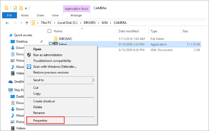209x131 pixels.
Task: Click the Windows Defender shield icon
Action: coord(29,67)
